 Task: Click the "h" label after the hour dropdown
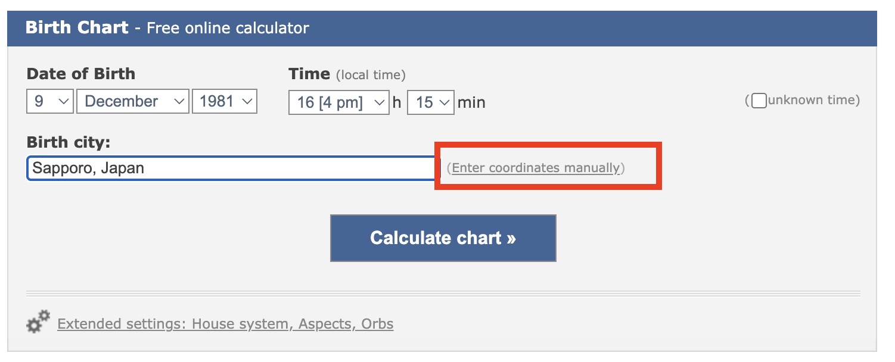(397, 102)
